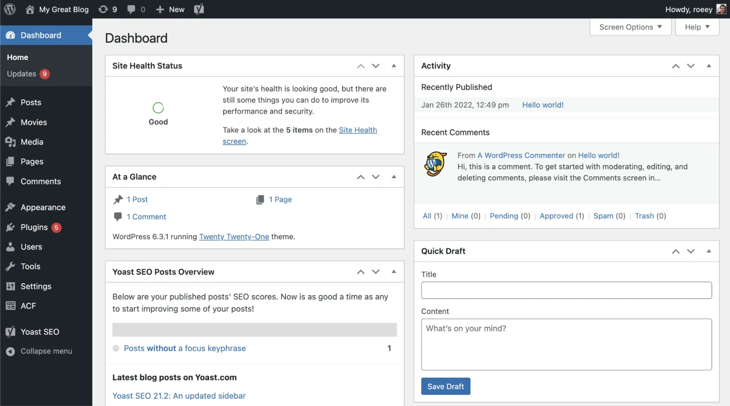This screenshot has height=406, width=730.
Task: Click the Posts without a focus keyphrase bar
Action: click(x=184, y=348)
